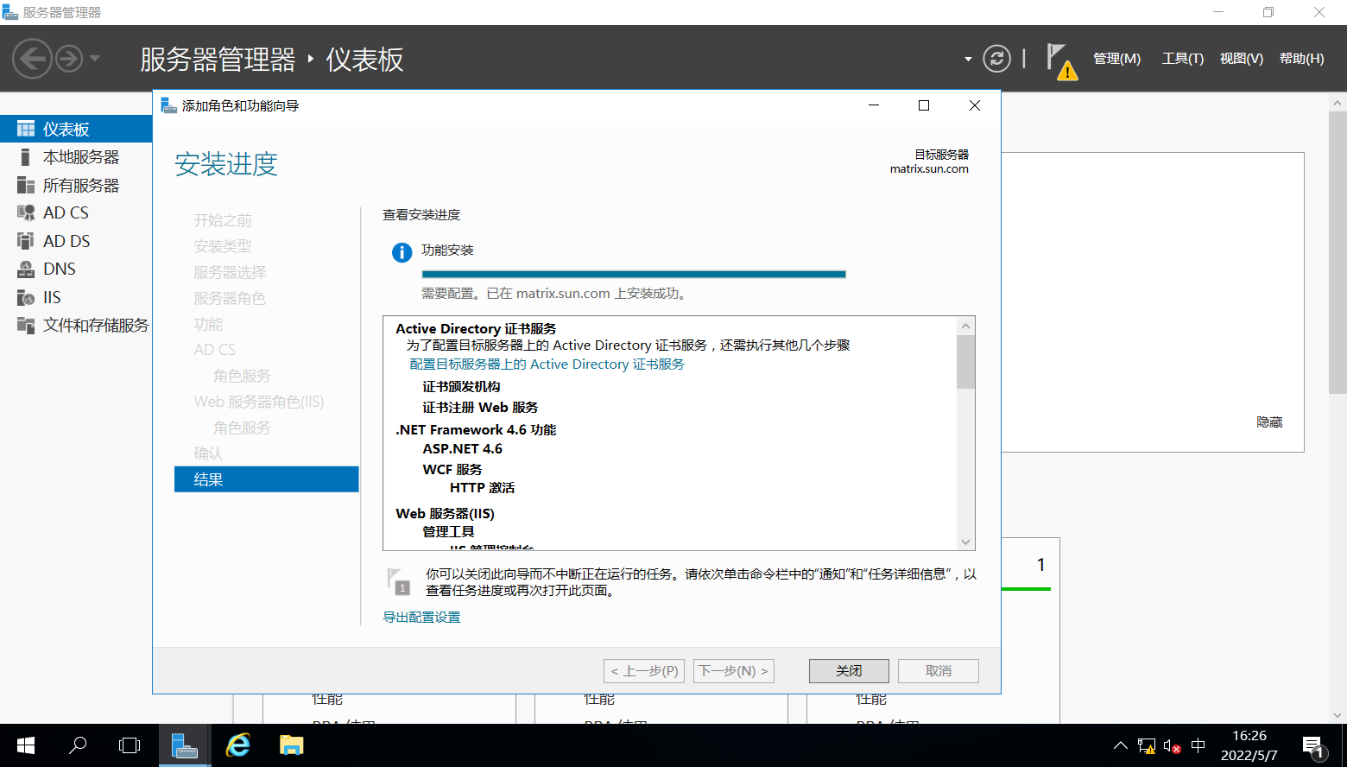Open the 工具(T) menu
1347x767 pixels.
pos(1182,59)
